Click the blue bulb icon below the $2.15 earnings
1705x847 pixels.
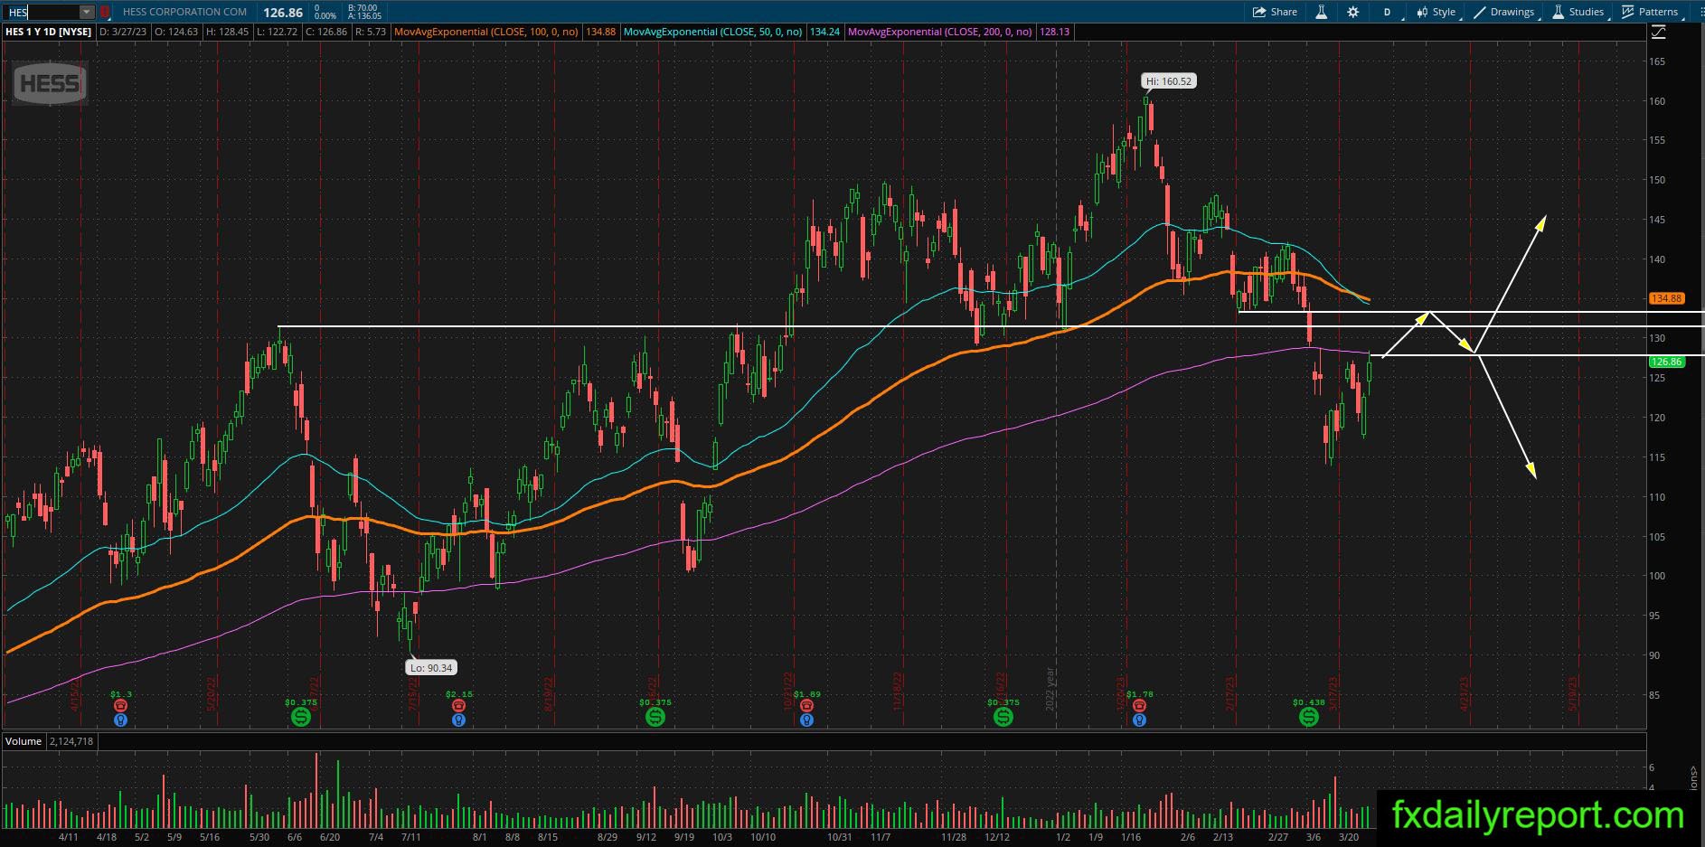(458, 720)
